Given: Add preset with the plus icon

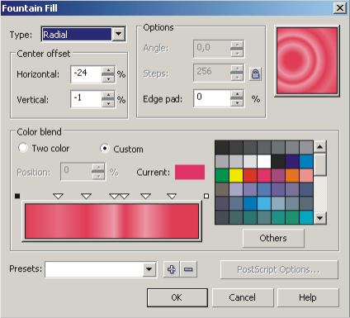Looking at the screenshot, I should click(172, 269).
